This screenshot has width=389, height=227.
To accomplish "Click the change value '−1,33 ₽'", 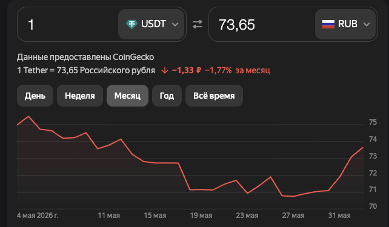I will (x=186, y=70).
